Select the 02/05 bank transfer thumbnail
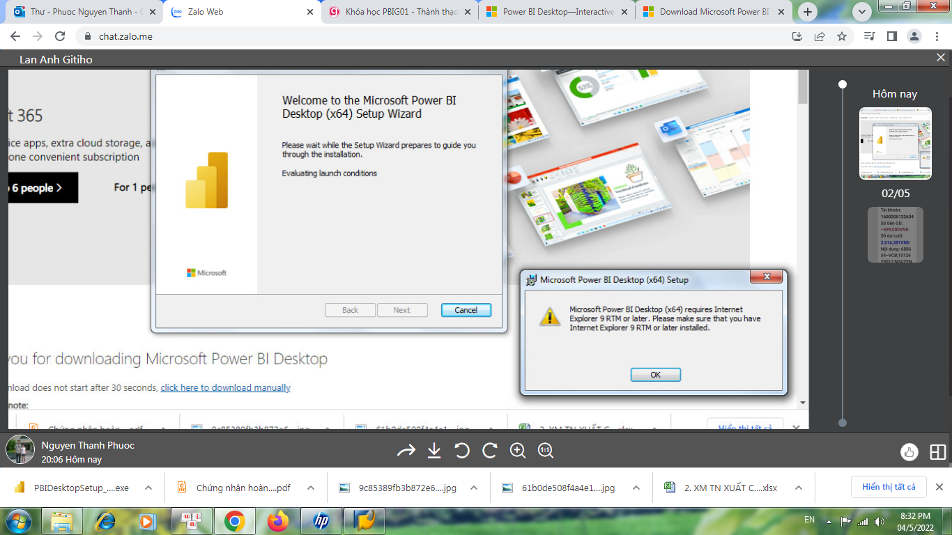The image size is (952, 535). pos(896,235)
